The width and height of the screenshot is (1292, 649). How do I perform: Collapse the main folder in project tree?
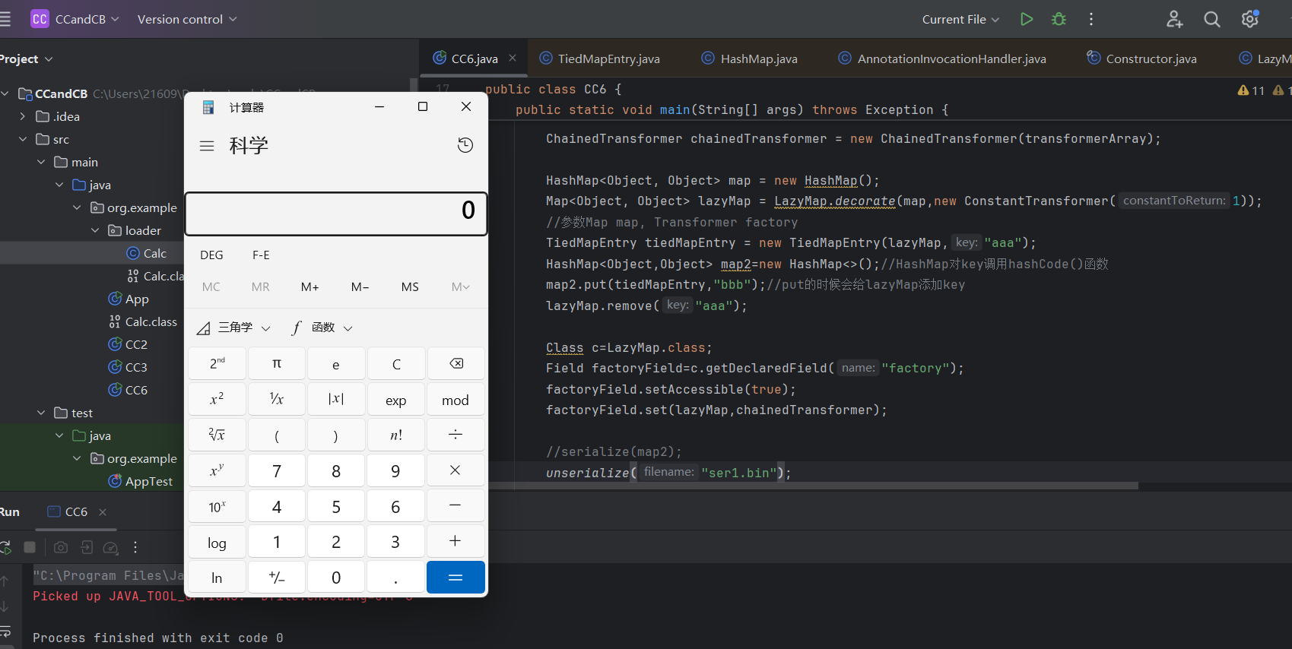pos(41,162)
